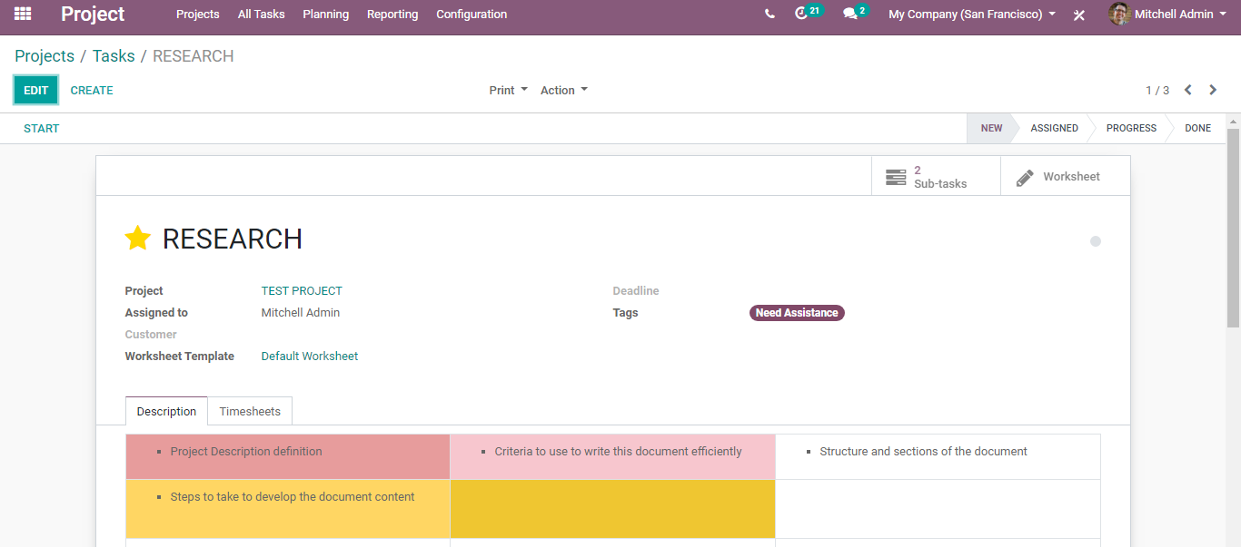Click the debug tools cross icon
1241x547 pixels.
coord(1079,15)
